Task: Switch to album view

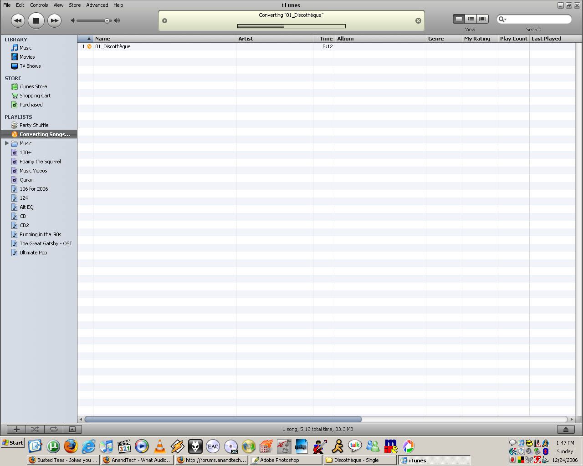Action: tap(470, 19)
